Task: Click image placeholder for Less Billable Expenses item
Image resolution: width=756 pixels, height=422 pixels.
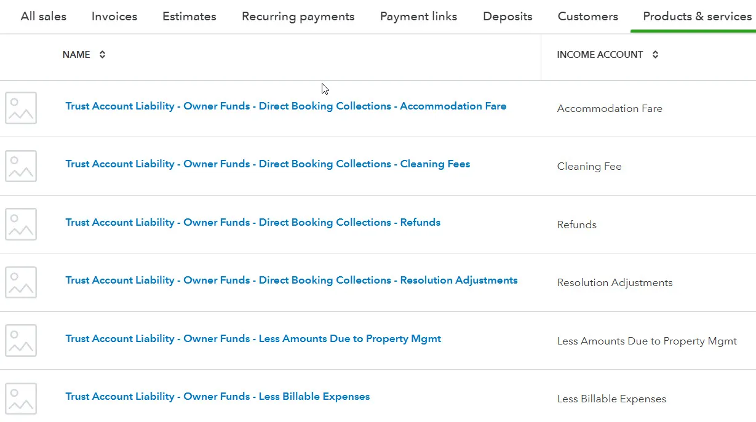Action: click(21, 398)
